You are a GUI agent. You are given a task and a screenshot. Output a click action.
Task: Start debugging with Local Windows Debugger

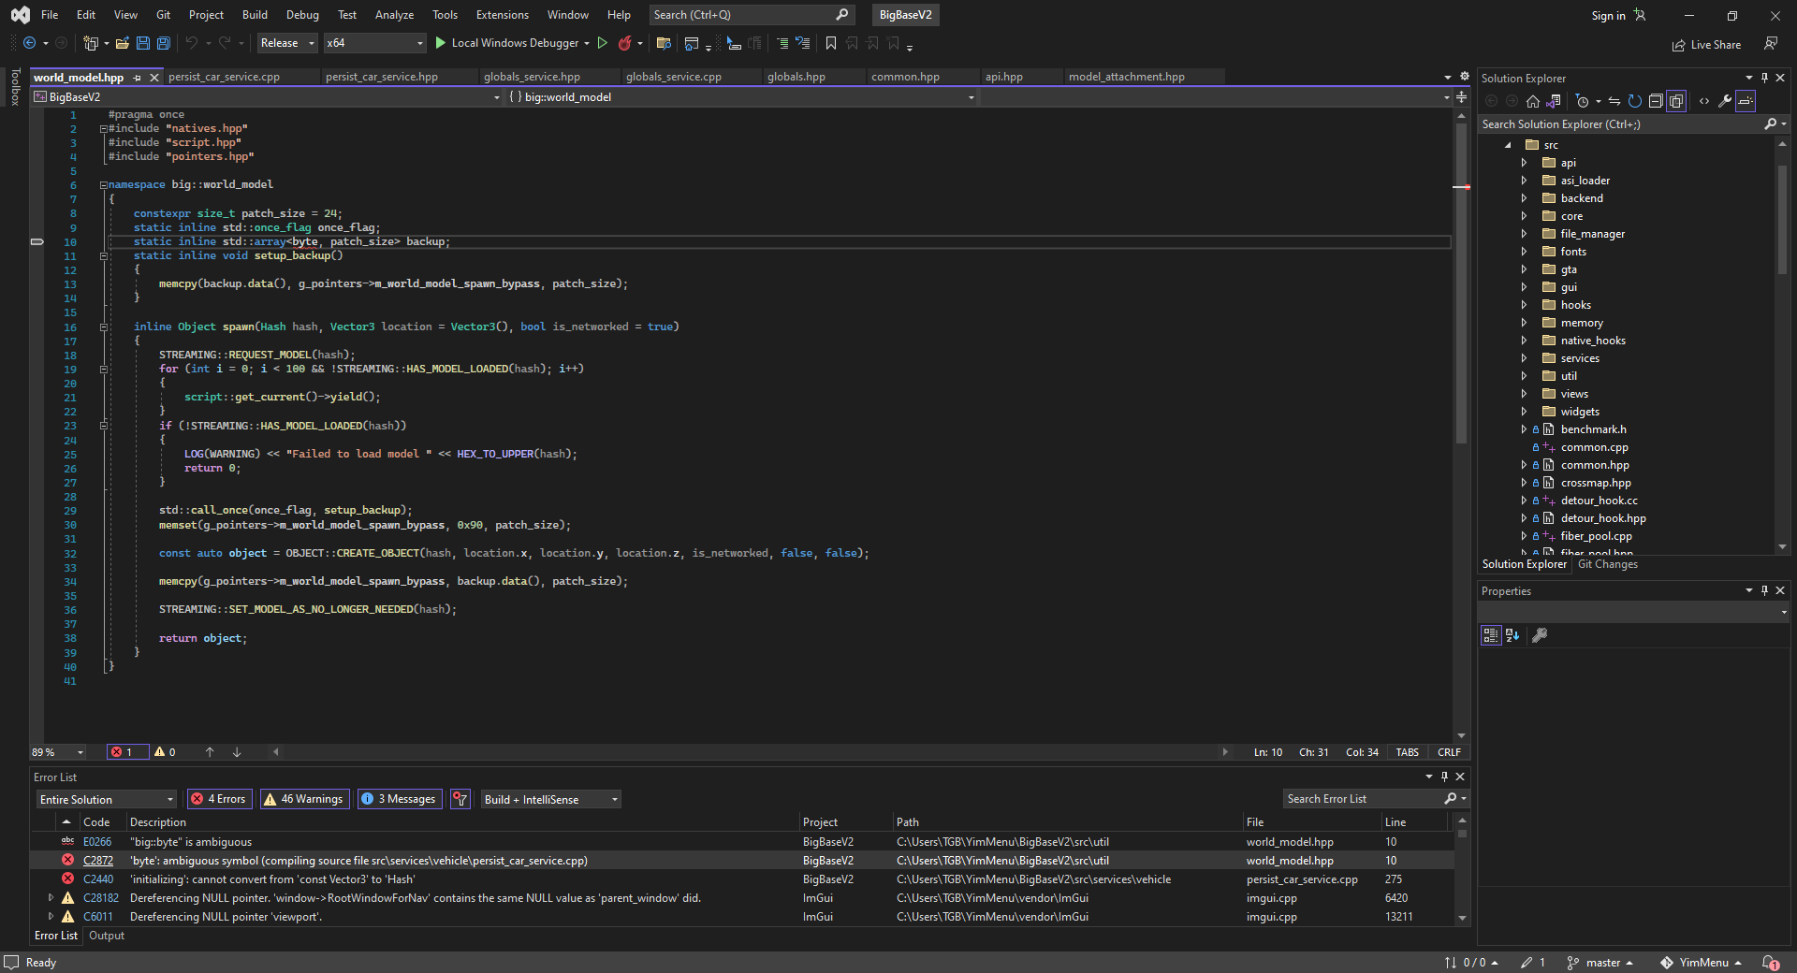pos(511,43)
